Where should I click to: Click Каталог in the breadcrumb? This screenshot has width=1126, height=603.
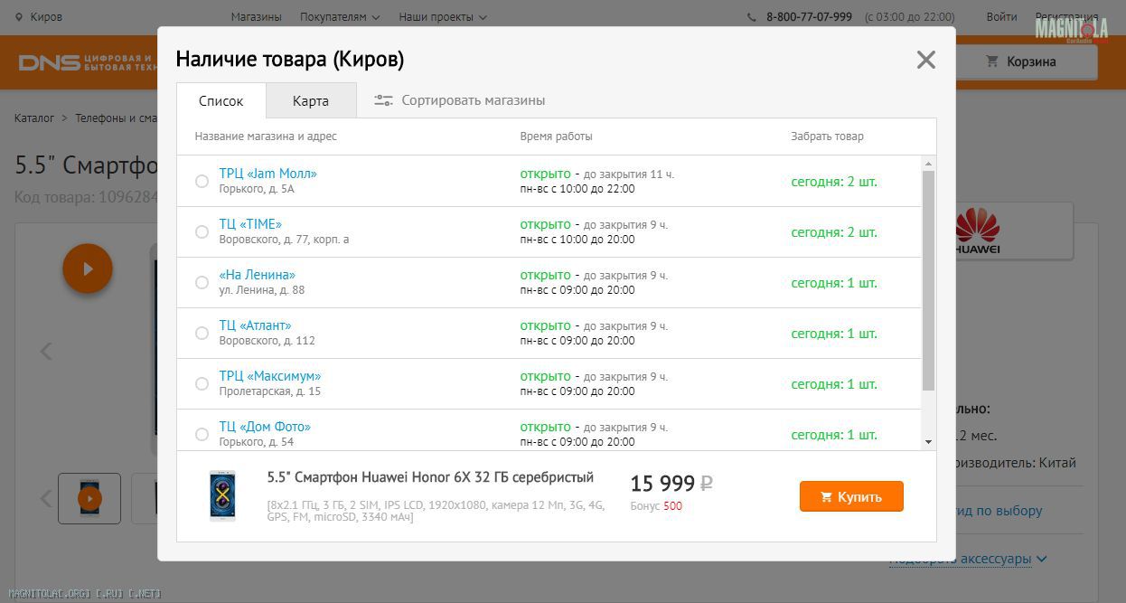tap(34, 118)
